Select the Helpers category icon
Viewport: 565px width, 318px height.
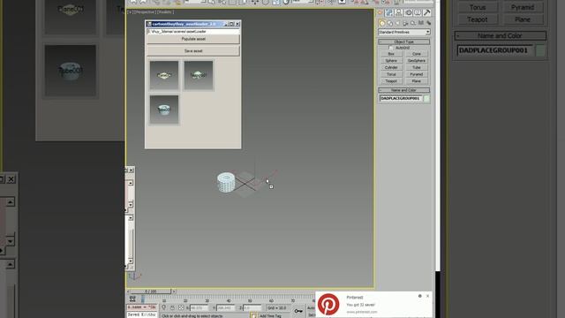(413, 23)
